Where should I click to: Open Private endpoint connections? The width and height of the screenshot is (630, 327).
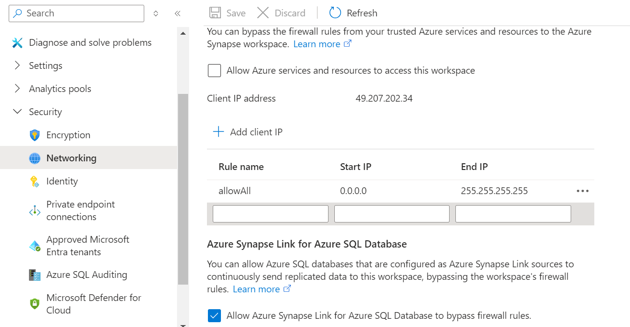coord(80,210)
